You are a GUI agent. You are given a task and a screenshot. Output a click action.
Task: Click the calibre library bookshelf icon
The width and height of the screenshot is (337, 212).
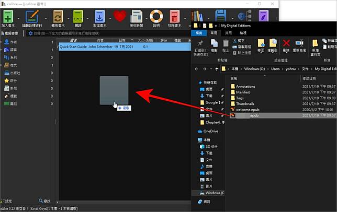tap(197, 16)
